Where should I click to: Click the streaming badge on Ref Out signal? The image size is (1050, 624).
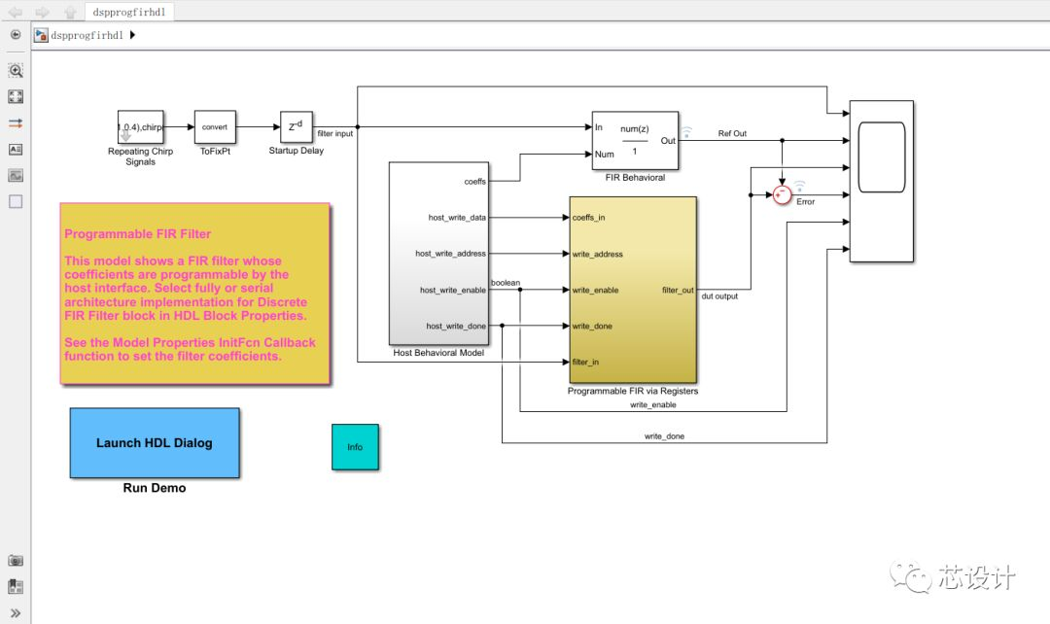tap(685, 129)
